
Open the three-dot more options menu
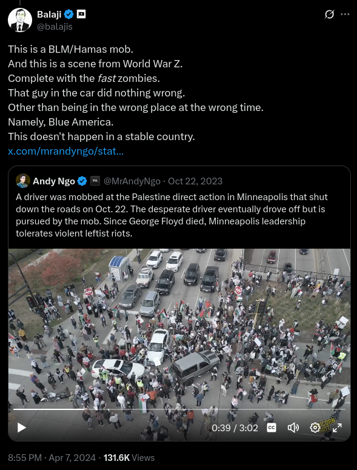(x=345, y=14)
